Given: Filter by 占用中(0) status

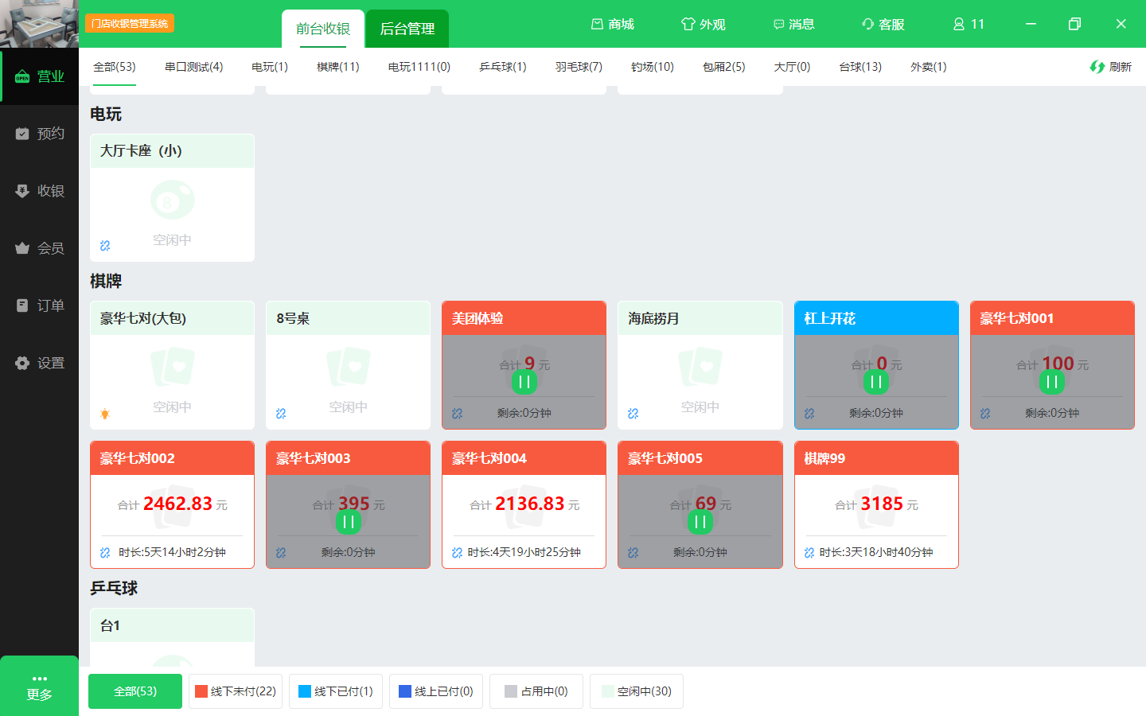Looking at the screenshot, I should [536, 691].
